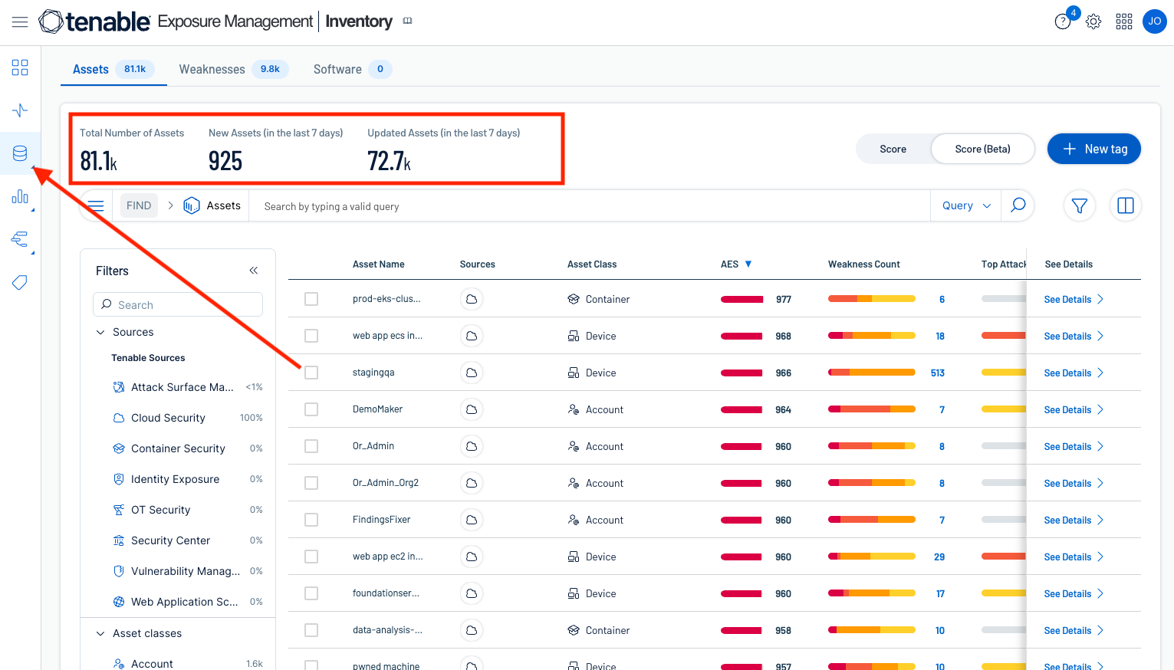
Task: Collapse the Asset classes filter section
Action: [x=100, y=633]
